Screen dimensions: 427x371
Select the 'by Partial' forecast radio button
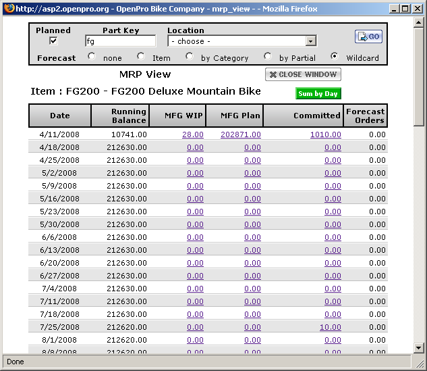(268, 57)
